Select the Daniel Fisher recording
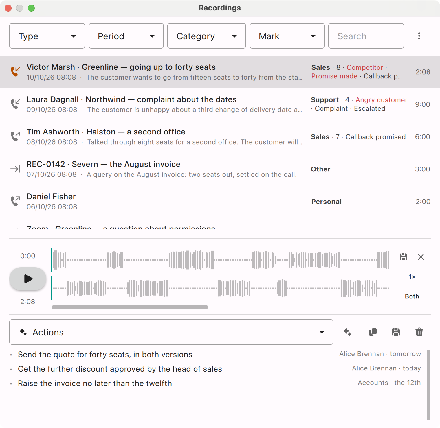Image resolution: width=440 pixels, height=428 pixels. [220, 201]
